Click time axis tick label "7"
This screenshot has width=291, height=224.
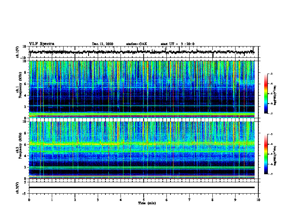coord(190,200)
